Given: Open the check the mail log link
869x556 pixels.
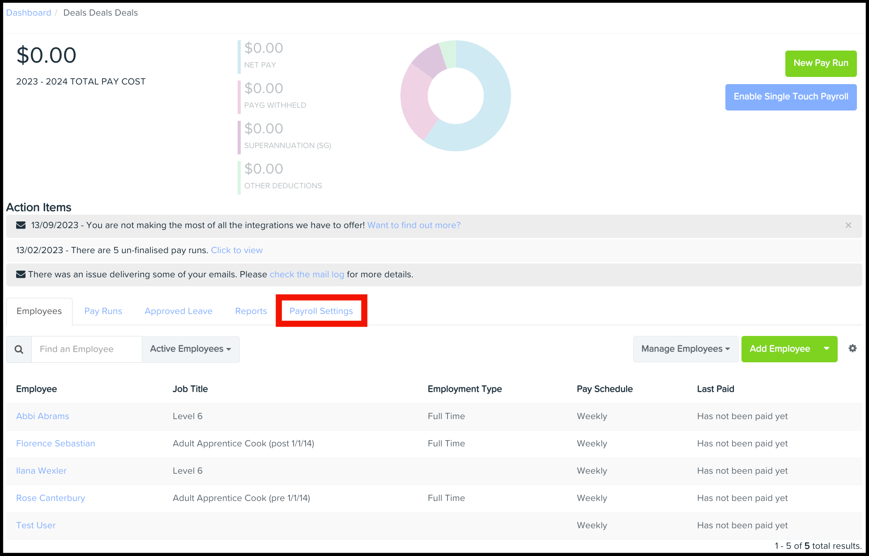Looking at the screenshot, I should click(307, 275).
